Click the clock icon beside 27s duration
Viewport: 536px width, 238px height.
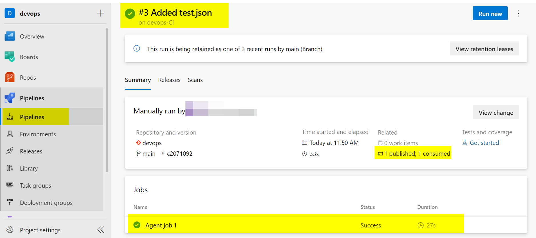[421, 225]
